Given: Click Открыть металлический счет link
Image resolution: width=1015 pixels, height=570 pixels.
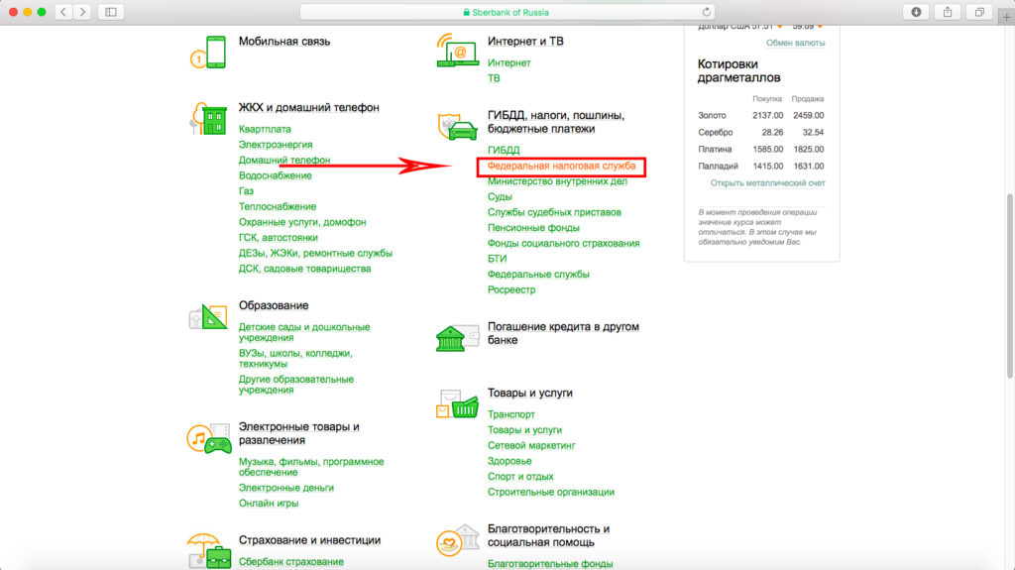Looking at the screenshot, I should tap(767, 183).
